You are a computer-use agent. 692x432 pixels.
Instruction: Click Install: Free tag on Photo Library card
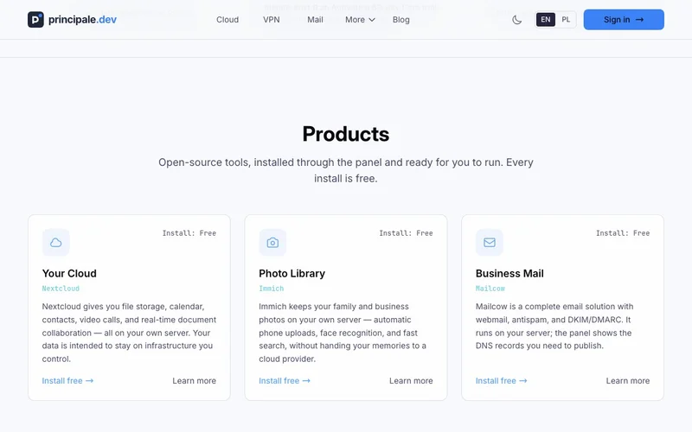[x=406, y=233]
